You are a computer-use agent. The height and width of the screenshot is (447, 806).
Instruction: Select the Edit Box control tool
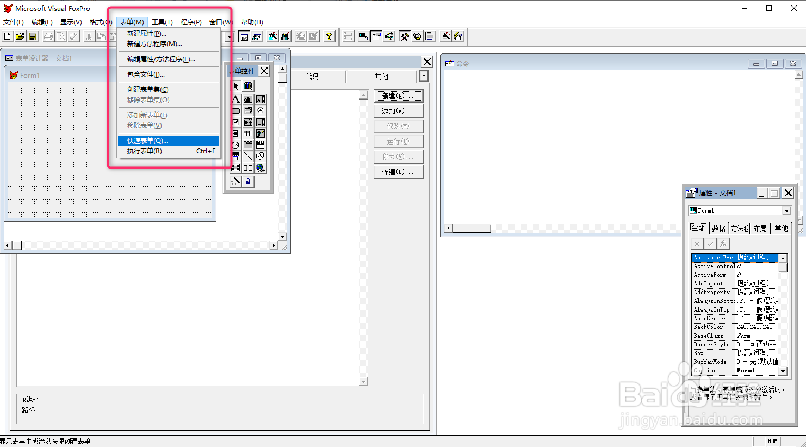click(261, 99)
